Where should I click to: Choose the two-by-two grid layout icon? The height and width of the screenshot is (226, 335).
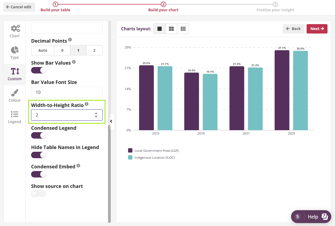click(x=171, y=29)
